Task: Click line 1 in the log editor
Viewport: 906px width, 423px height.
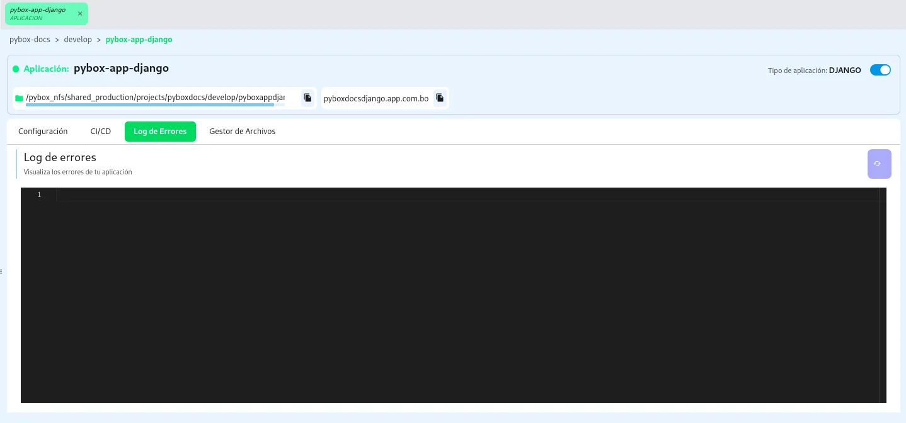Action: (467, 195)
